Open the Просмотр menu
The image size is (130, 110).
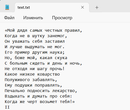[x=62, y=18]
